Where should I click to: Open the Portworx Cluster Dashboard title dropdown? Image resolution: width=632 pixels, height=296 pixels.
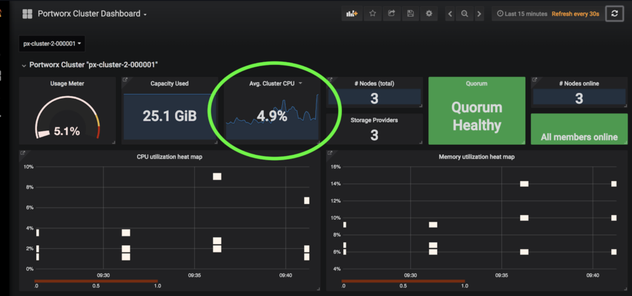92,14
